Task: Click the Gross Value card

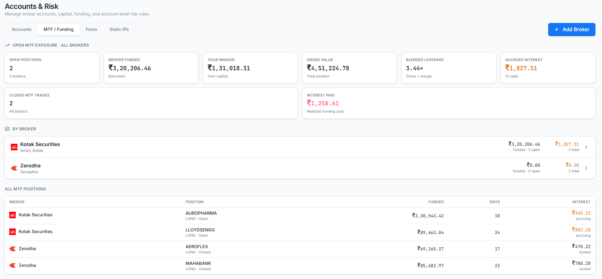Action: (x=349, y=68)
